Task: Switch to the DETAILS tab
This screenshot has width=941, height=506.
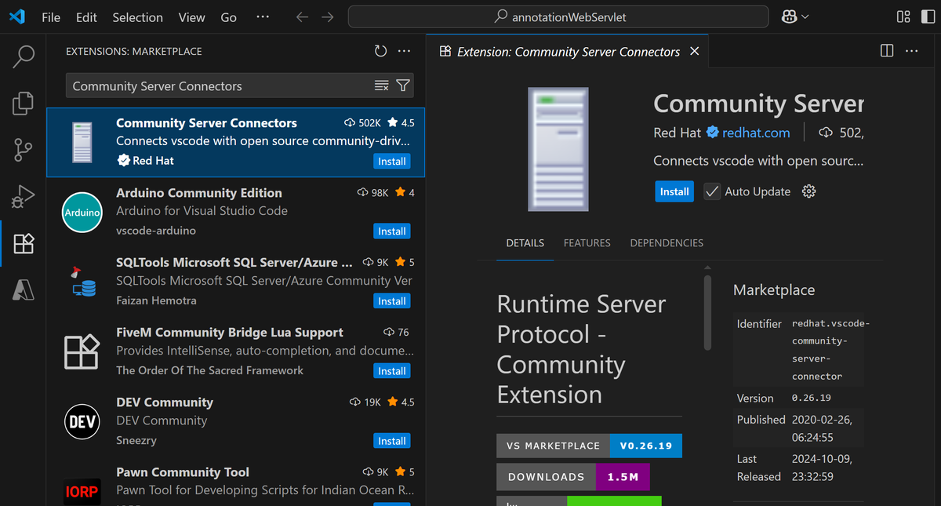Action: [525, 243]
